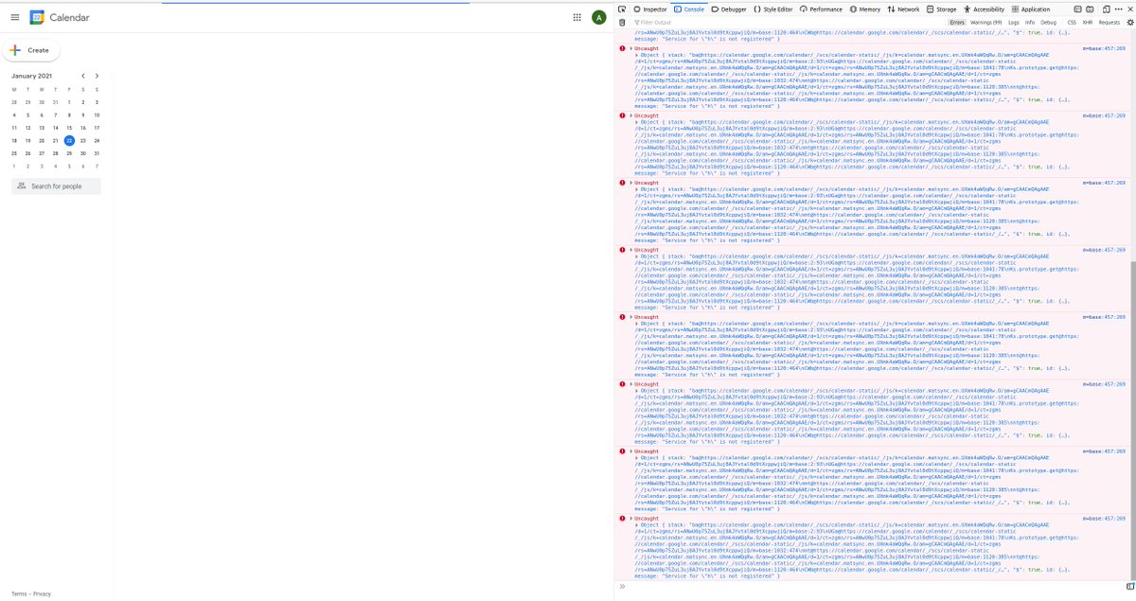Close the developer tools panel
Viewport: 1136px width, 601px height.
tap(1129, 9)
